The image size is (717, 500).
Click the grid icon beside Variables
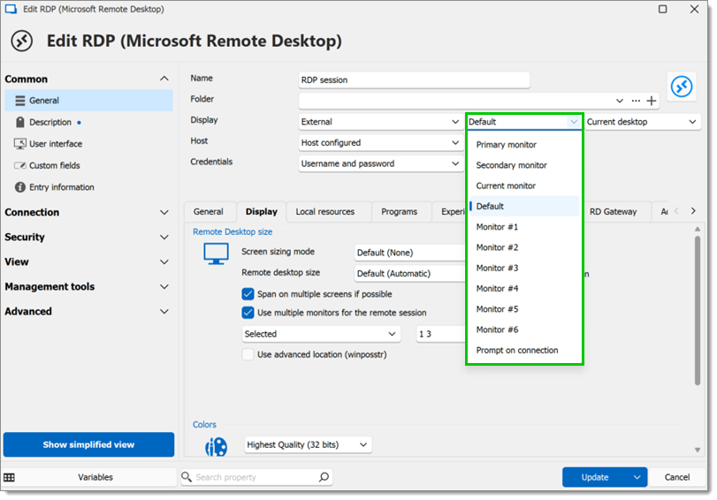tap(9, 477)
